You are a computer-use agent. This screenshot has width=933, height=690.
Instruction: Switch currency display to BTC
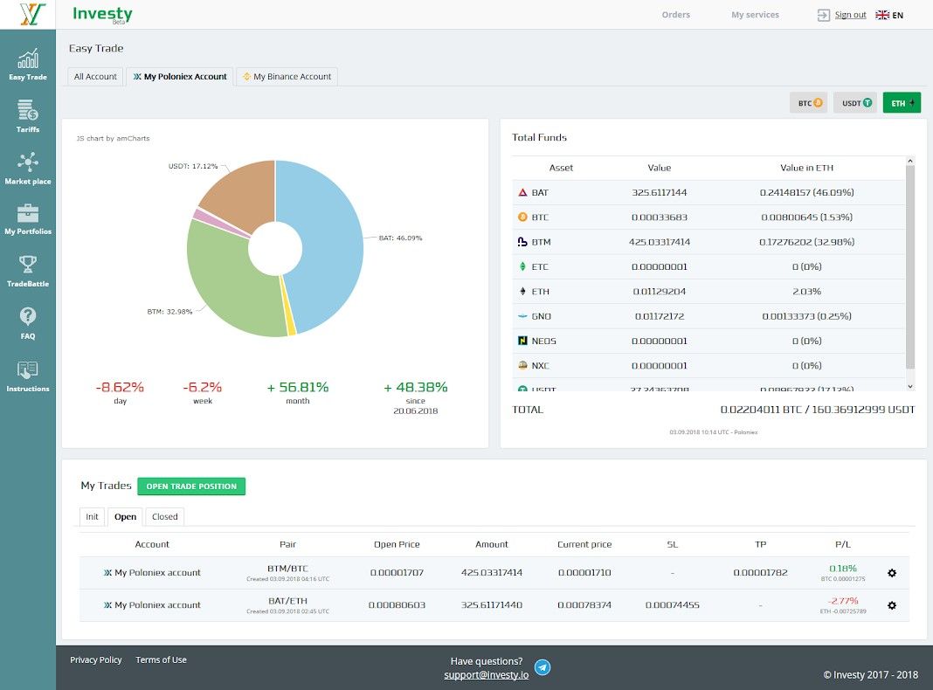pyautogui.click(x=809, y=103)
